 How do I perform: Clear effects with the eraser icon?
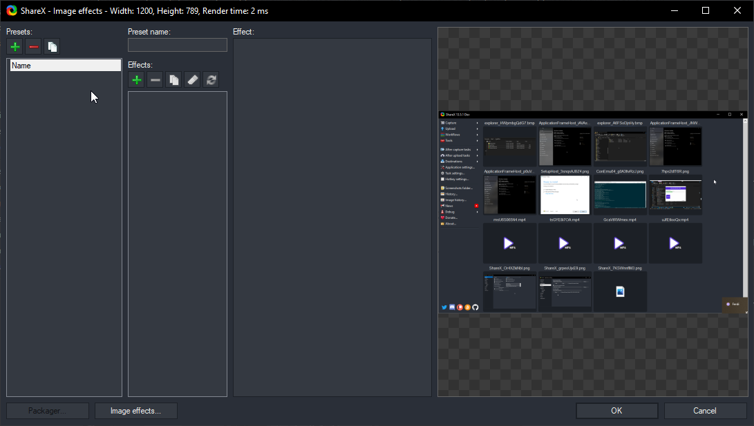click(x=192, y=79)
